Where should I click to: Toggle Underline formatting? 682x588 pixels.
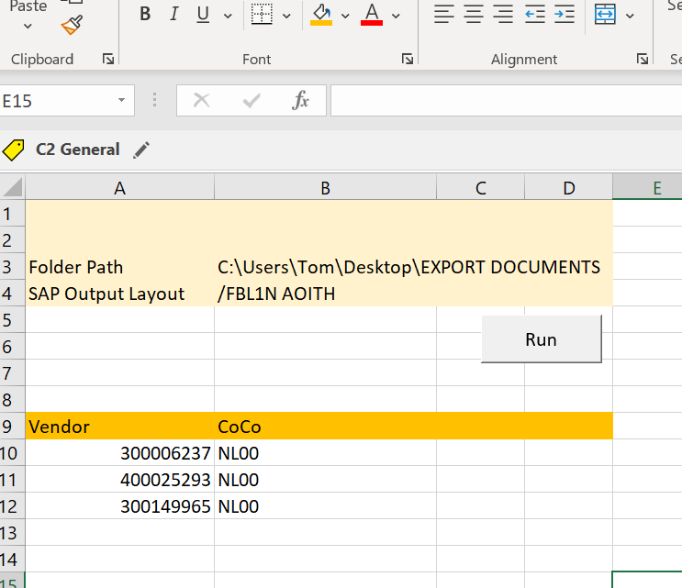point(203,15)
